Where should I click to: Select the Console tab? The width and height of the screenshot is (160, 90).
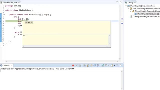click(x=6, y=65)
